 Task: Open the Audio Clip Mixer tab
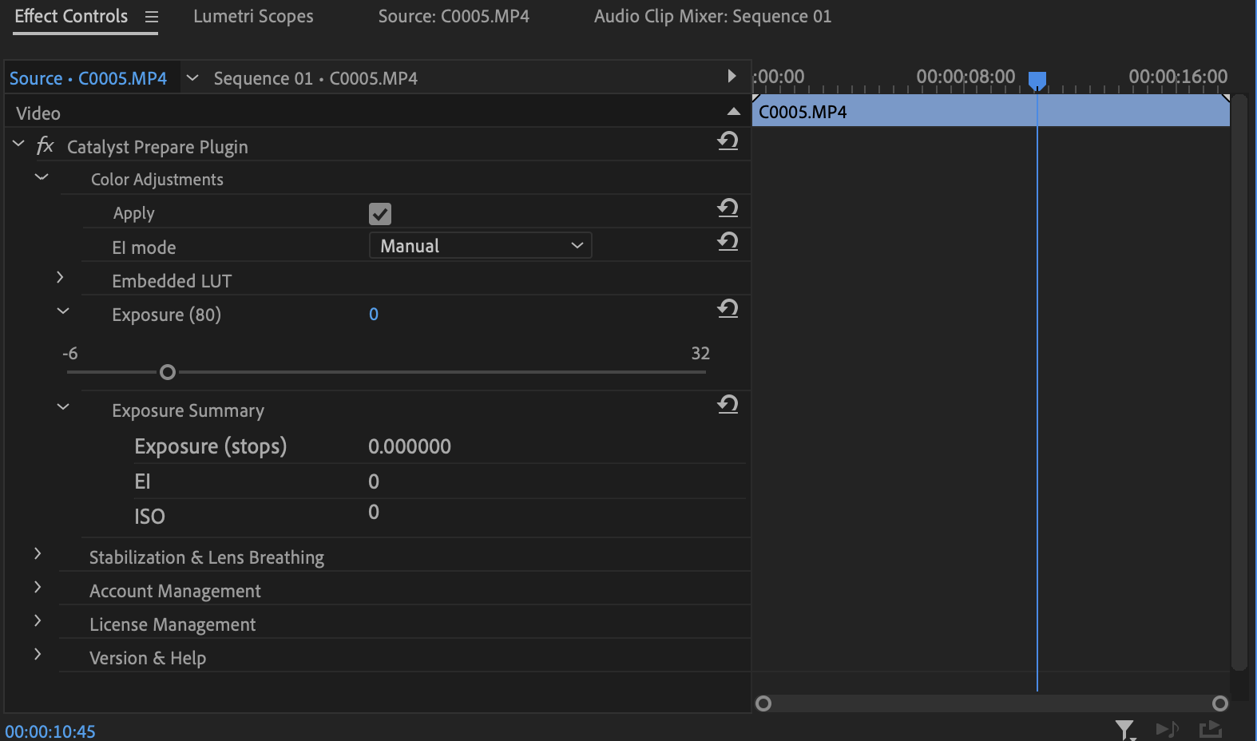(x=712, y=17)
